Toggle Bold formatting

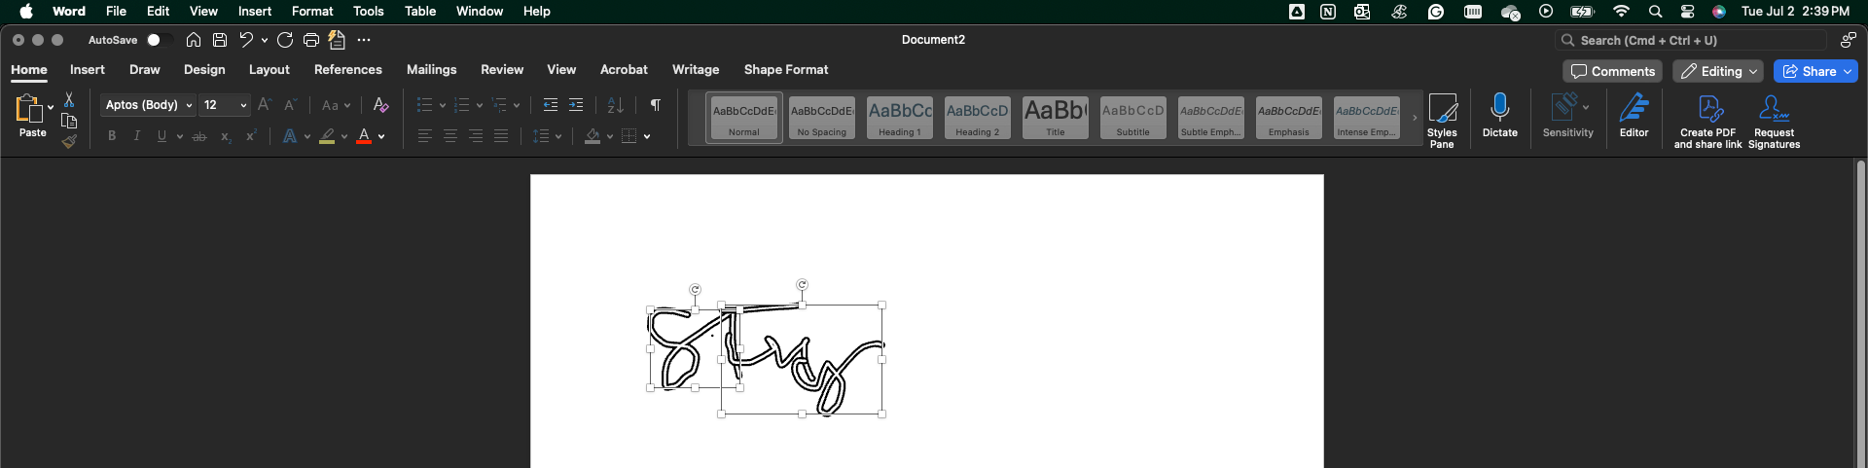[112, 136]
